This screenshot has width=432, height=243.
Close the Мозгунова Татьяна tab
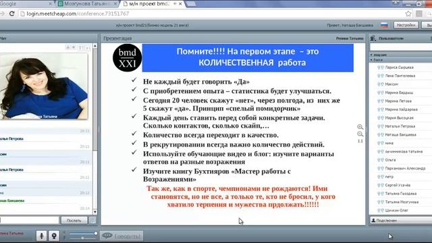[115, 3]
